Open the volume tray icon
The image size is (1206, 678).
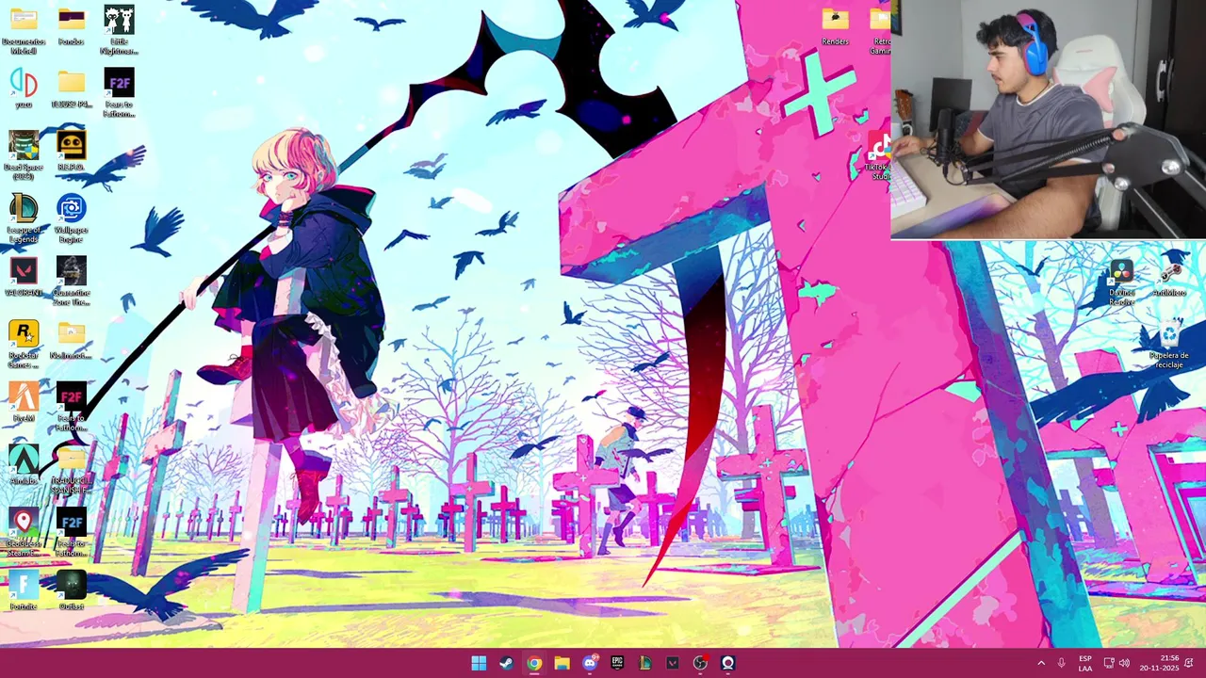pyautogui.click(x=1124, y=663)
